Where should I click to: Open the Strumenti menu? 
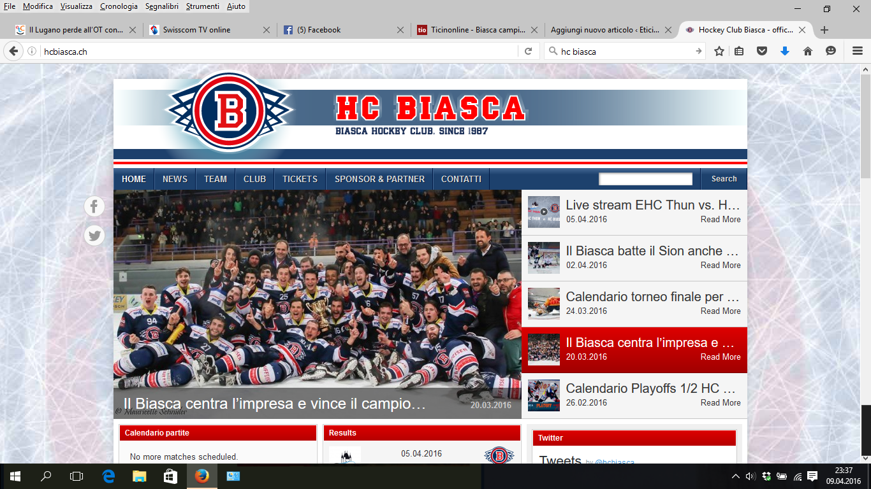tap(204, 6)
